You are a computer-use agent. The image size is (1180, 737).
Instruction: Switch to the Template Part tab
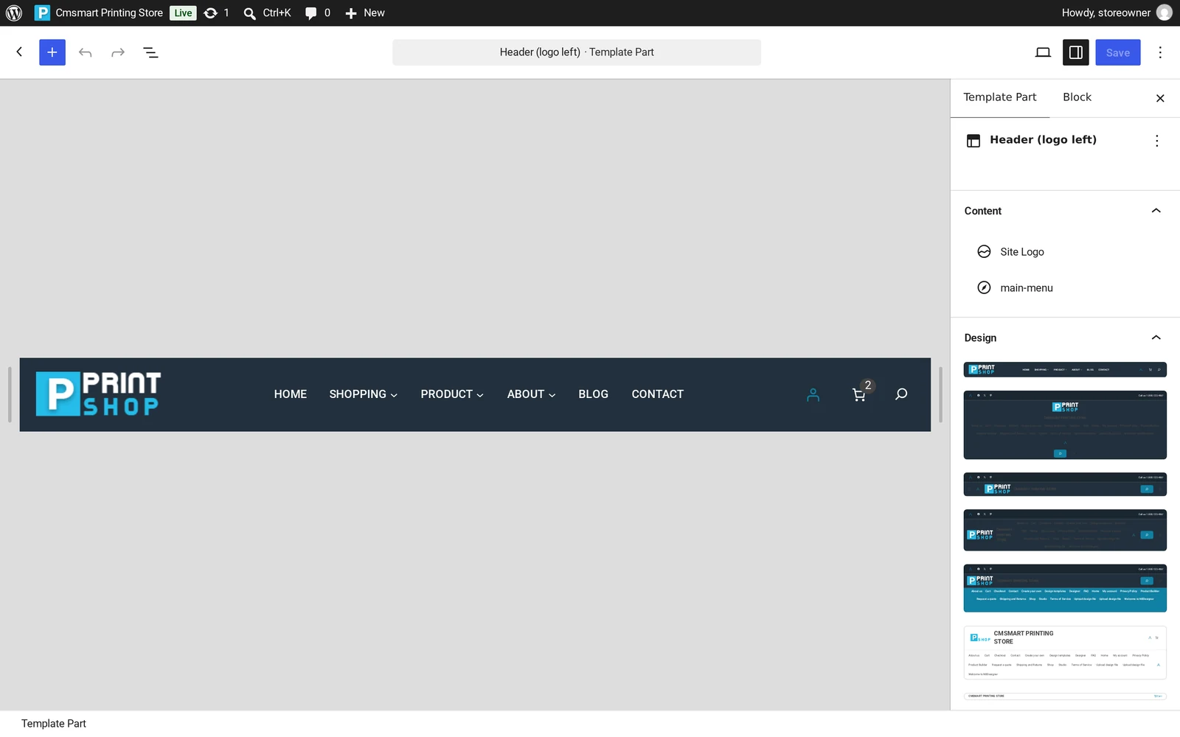[x=1000, y=97]
